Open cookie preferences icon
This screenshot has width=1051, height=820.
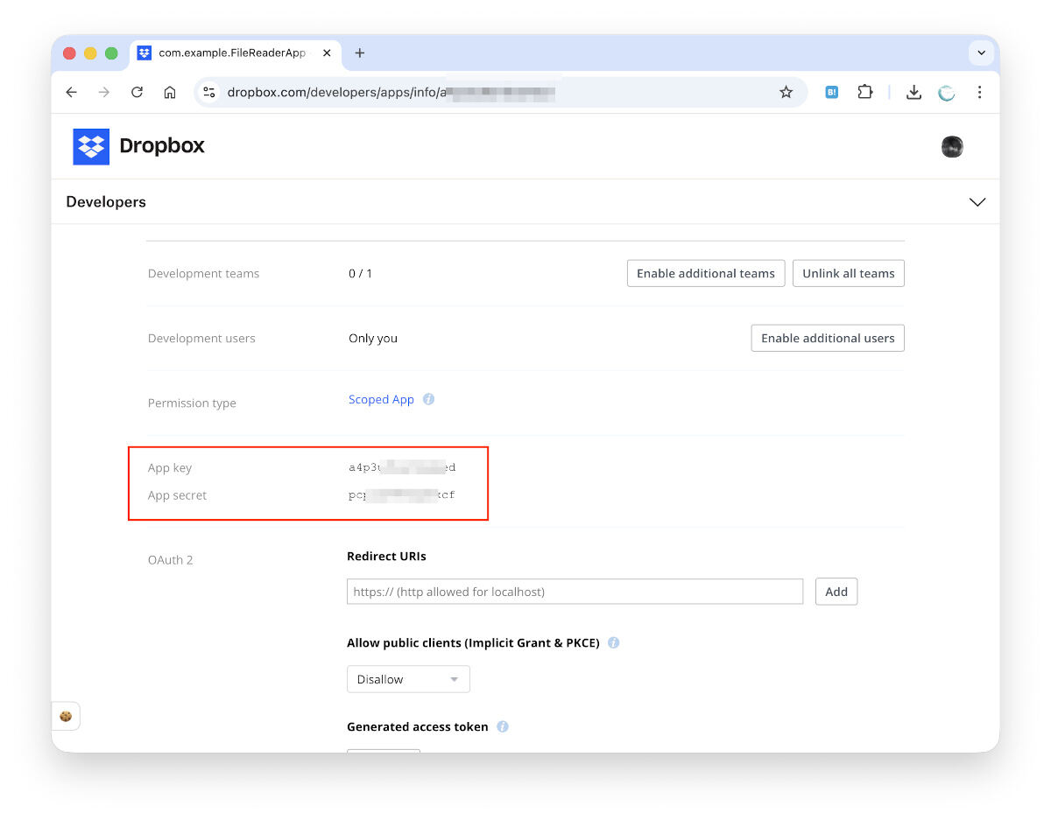click(66, 716)
